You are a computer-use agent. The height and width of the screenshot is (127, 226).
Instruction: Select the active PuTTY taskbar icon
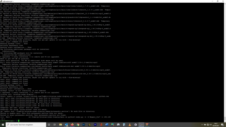pos(141,125)
